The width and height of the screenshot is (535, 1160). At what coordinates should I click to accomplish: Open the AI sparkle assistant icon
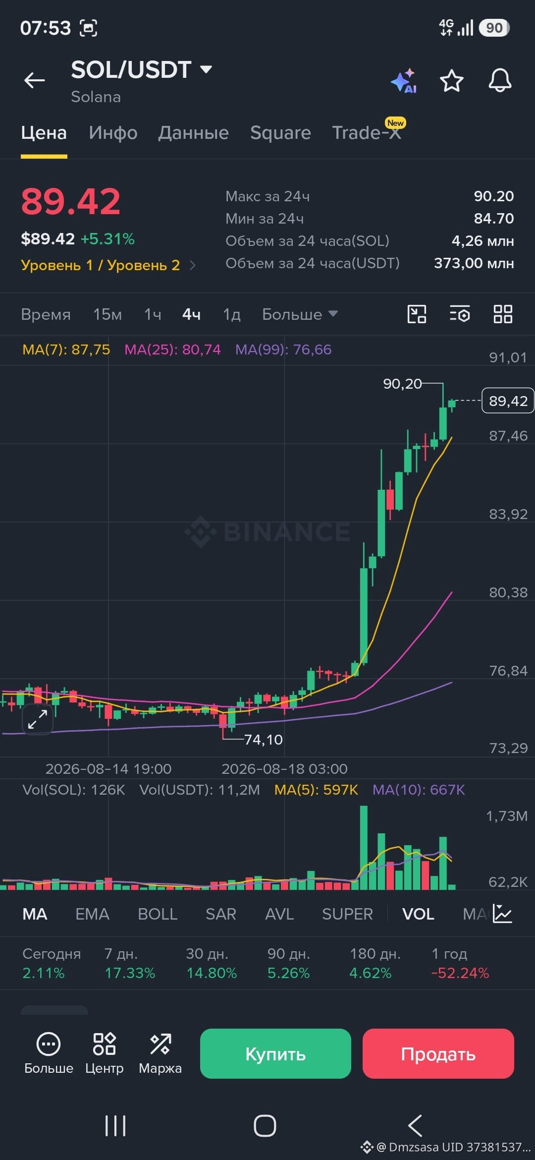coord(404,81)
